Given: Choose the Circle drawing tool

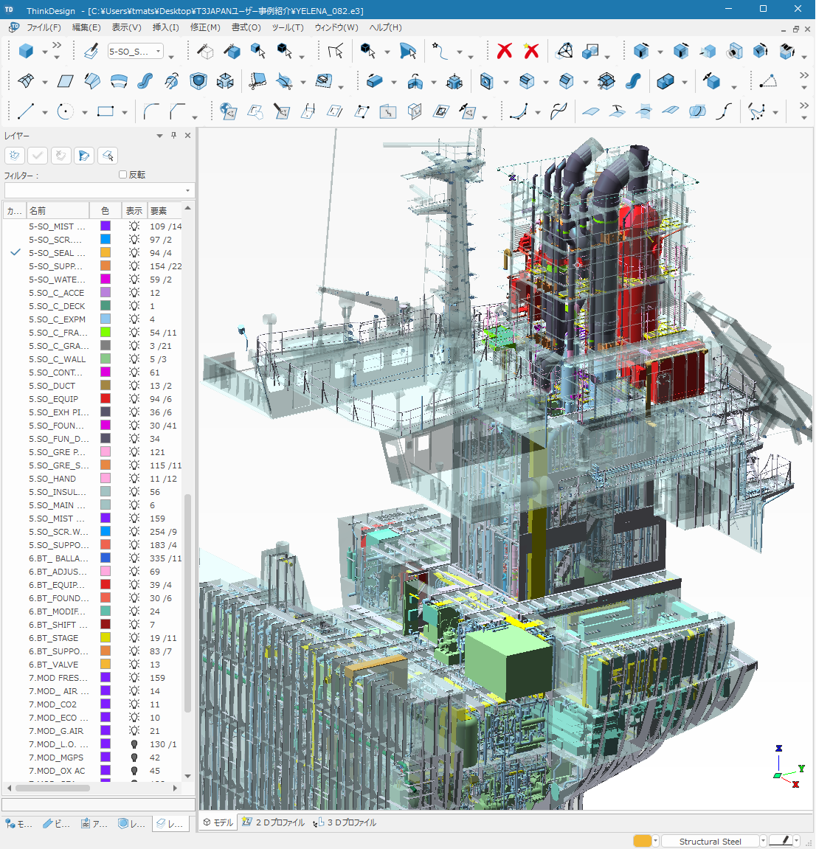Looking at the screenshot, I should click(66, 111).
